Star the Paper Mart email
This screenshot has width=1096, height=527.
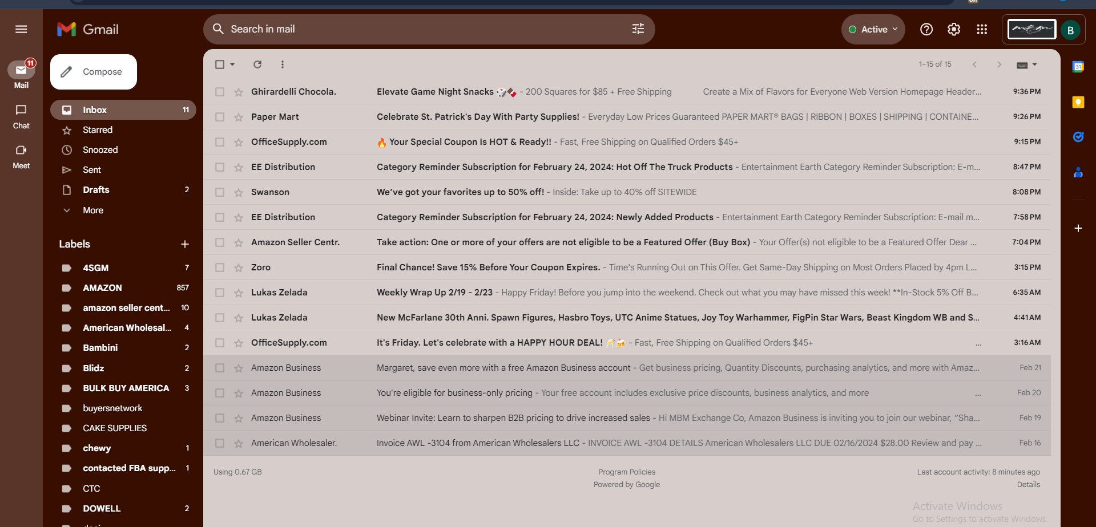[x=239, y=117]
